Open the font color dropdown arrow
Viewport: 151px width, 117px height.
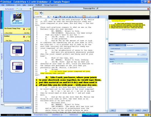[58, 17]
